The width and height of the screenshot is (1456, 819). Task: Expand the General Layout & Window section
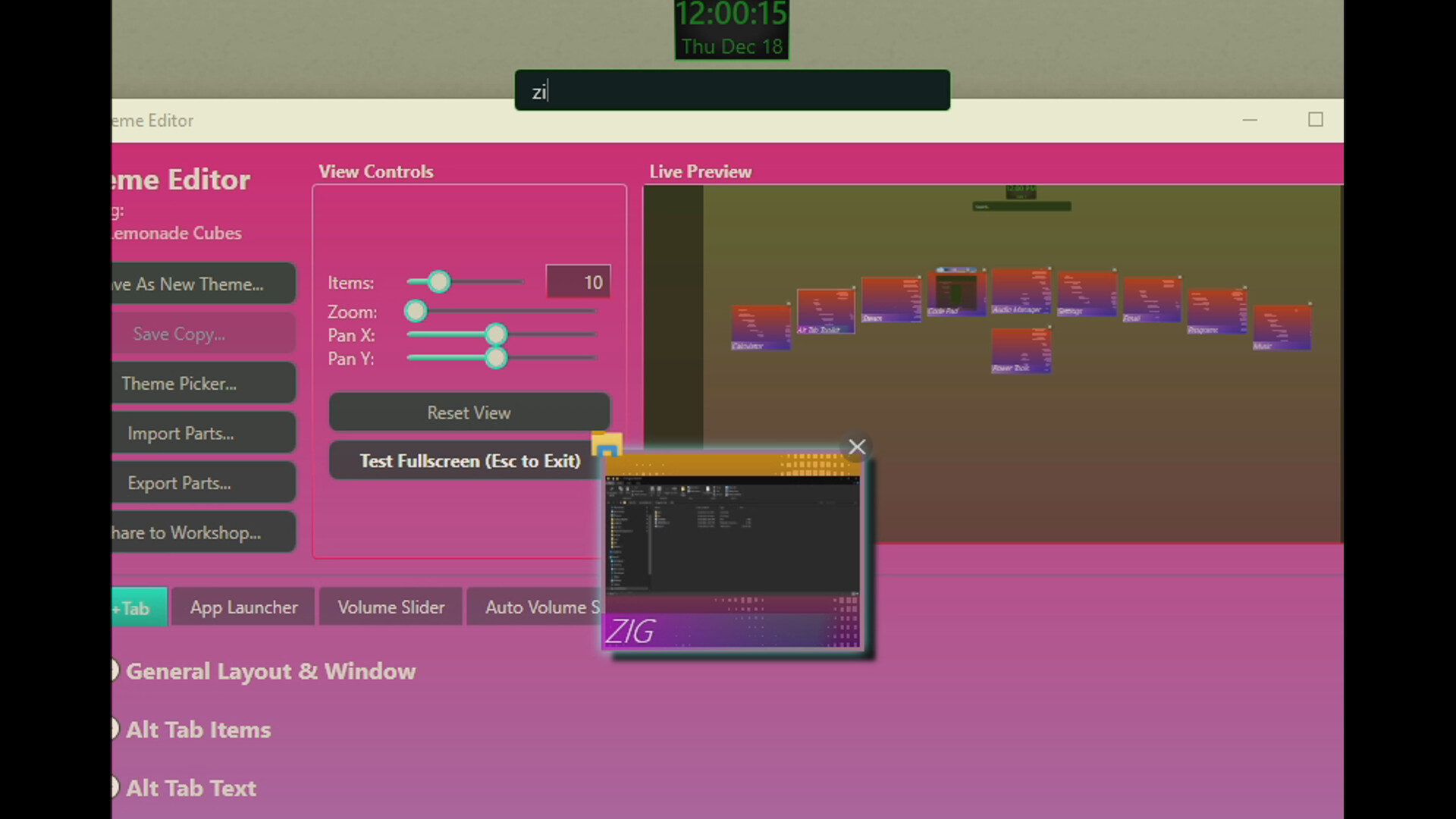[x=271, y=670]
